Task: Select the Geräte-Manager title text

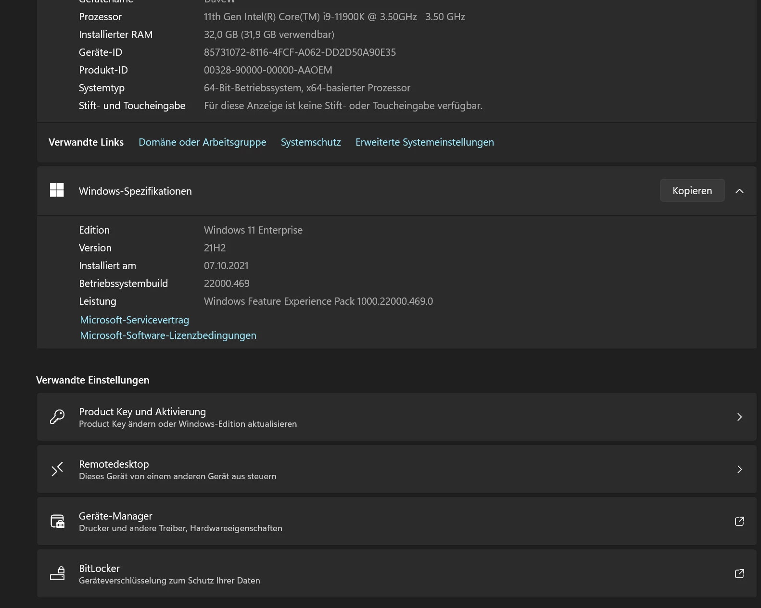Action: pyautogui.click(x=115, y=516)
